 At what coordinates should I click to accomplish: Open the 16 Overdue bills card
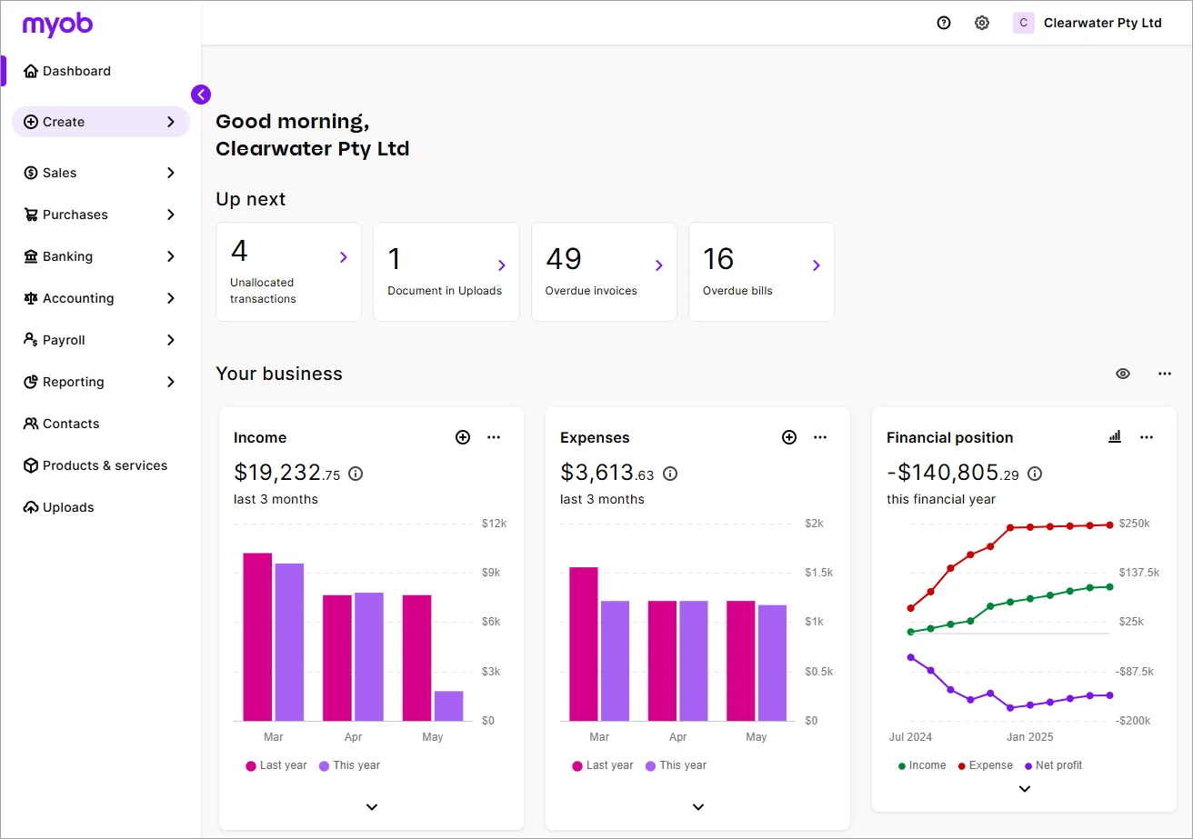pyautogui.click(x=761, y=272)
